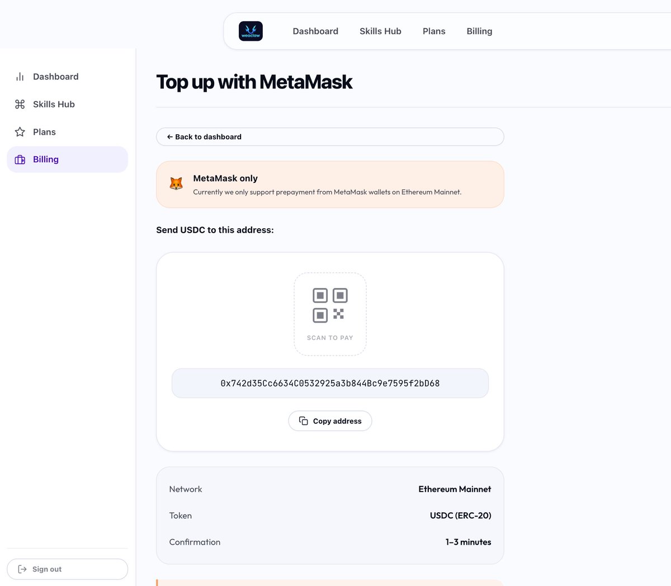Click the Sign out button

click(x=67, y=569)
